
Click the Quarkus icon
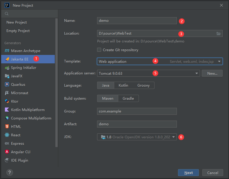pos(7,85)
